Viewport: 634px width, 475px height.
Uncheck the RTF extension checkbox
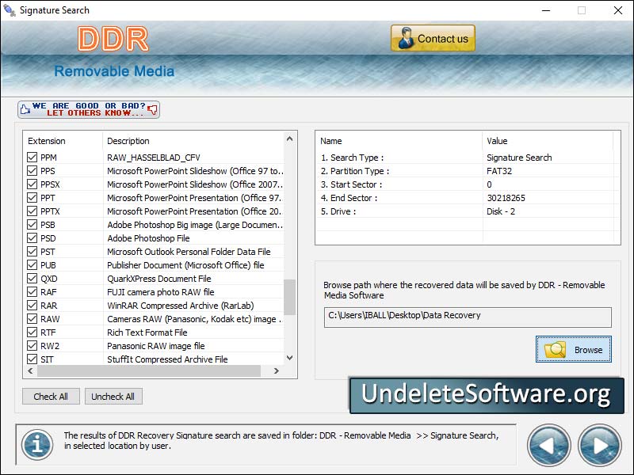(32, 332)
